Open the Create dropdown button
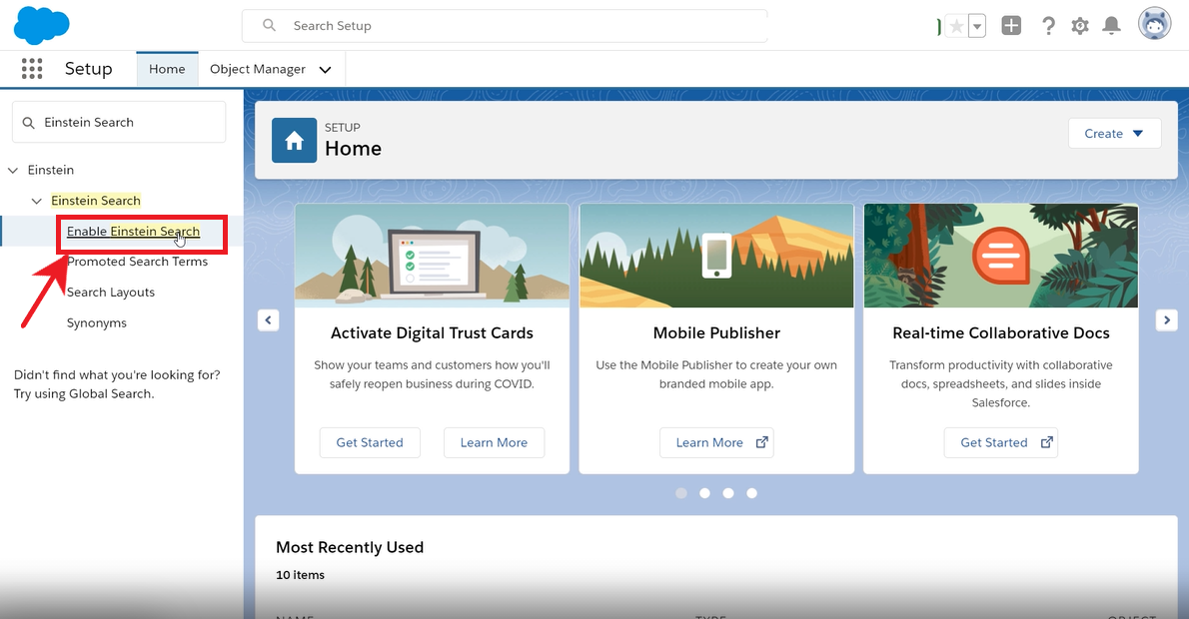Screen dimensions: 1189x619 coord(1114,134)
